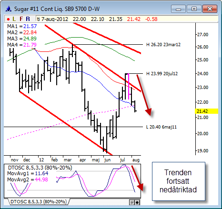Click the application flame icon in the title bar
The width and height of the screenshot is (222, 209).
(x=9, y=9)
